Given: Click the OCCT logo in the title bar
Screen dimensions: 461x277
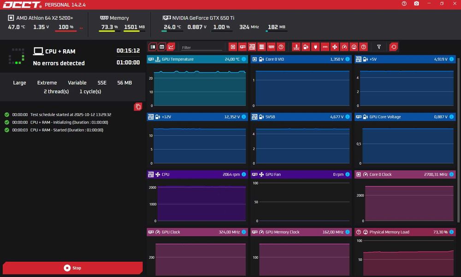Looking at the screenshot, I should tap(22, 5).
